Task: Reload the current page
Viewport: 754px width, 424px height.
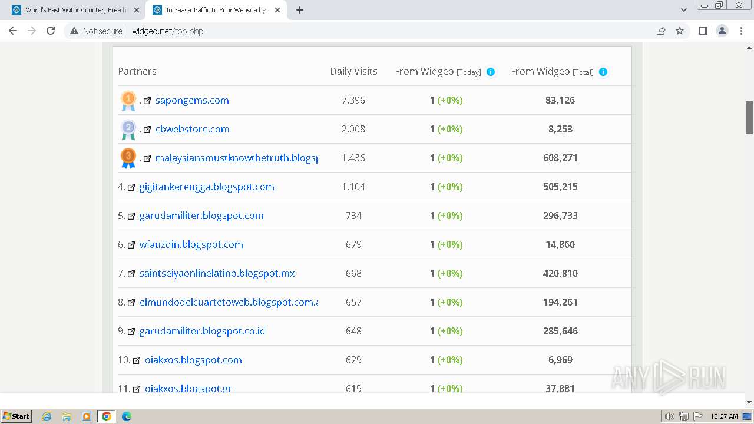Action: (51, 31)
